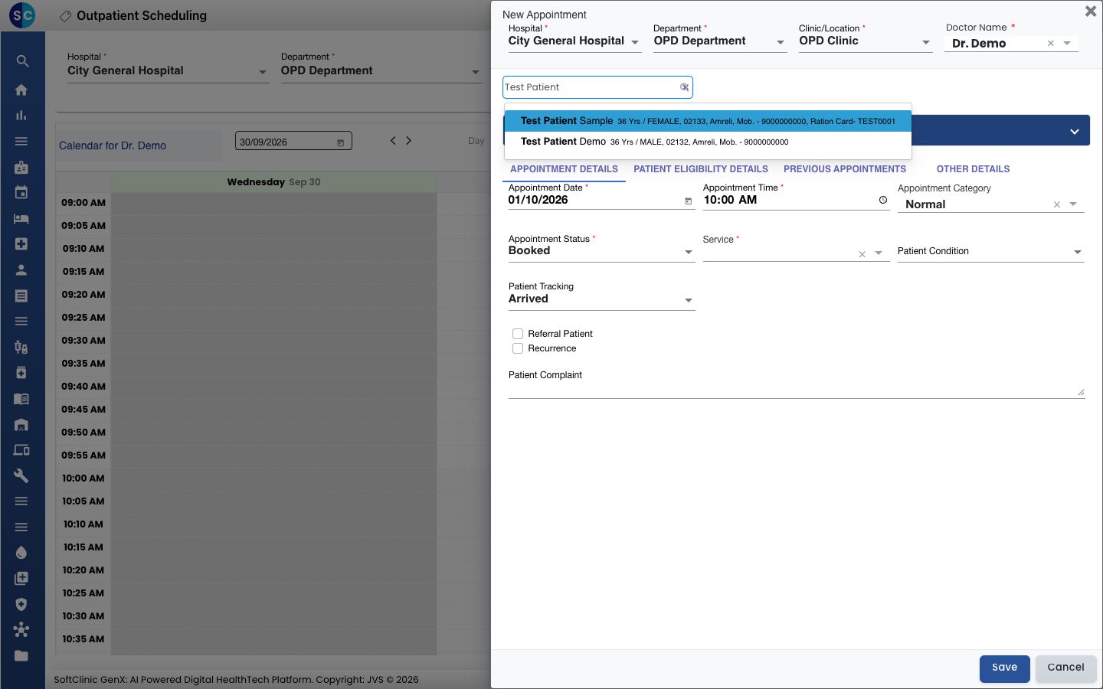Open the add-library plus sidebar icon
Screen dimensions: 1103x689
tap(21, 578)
